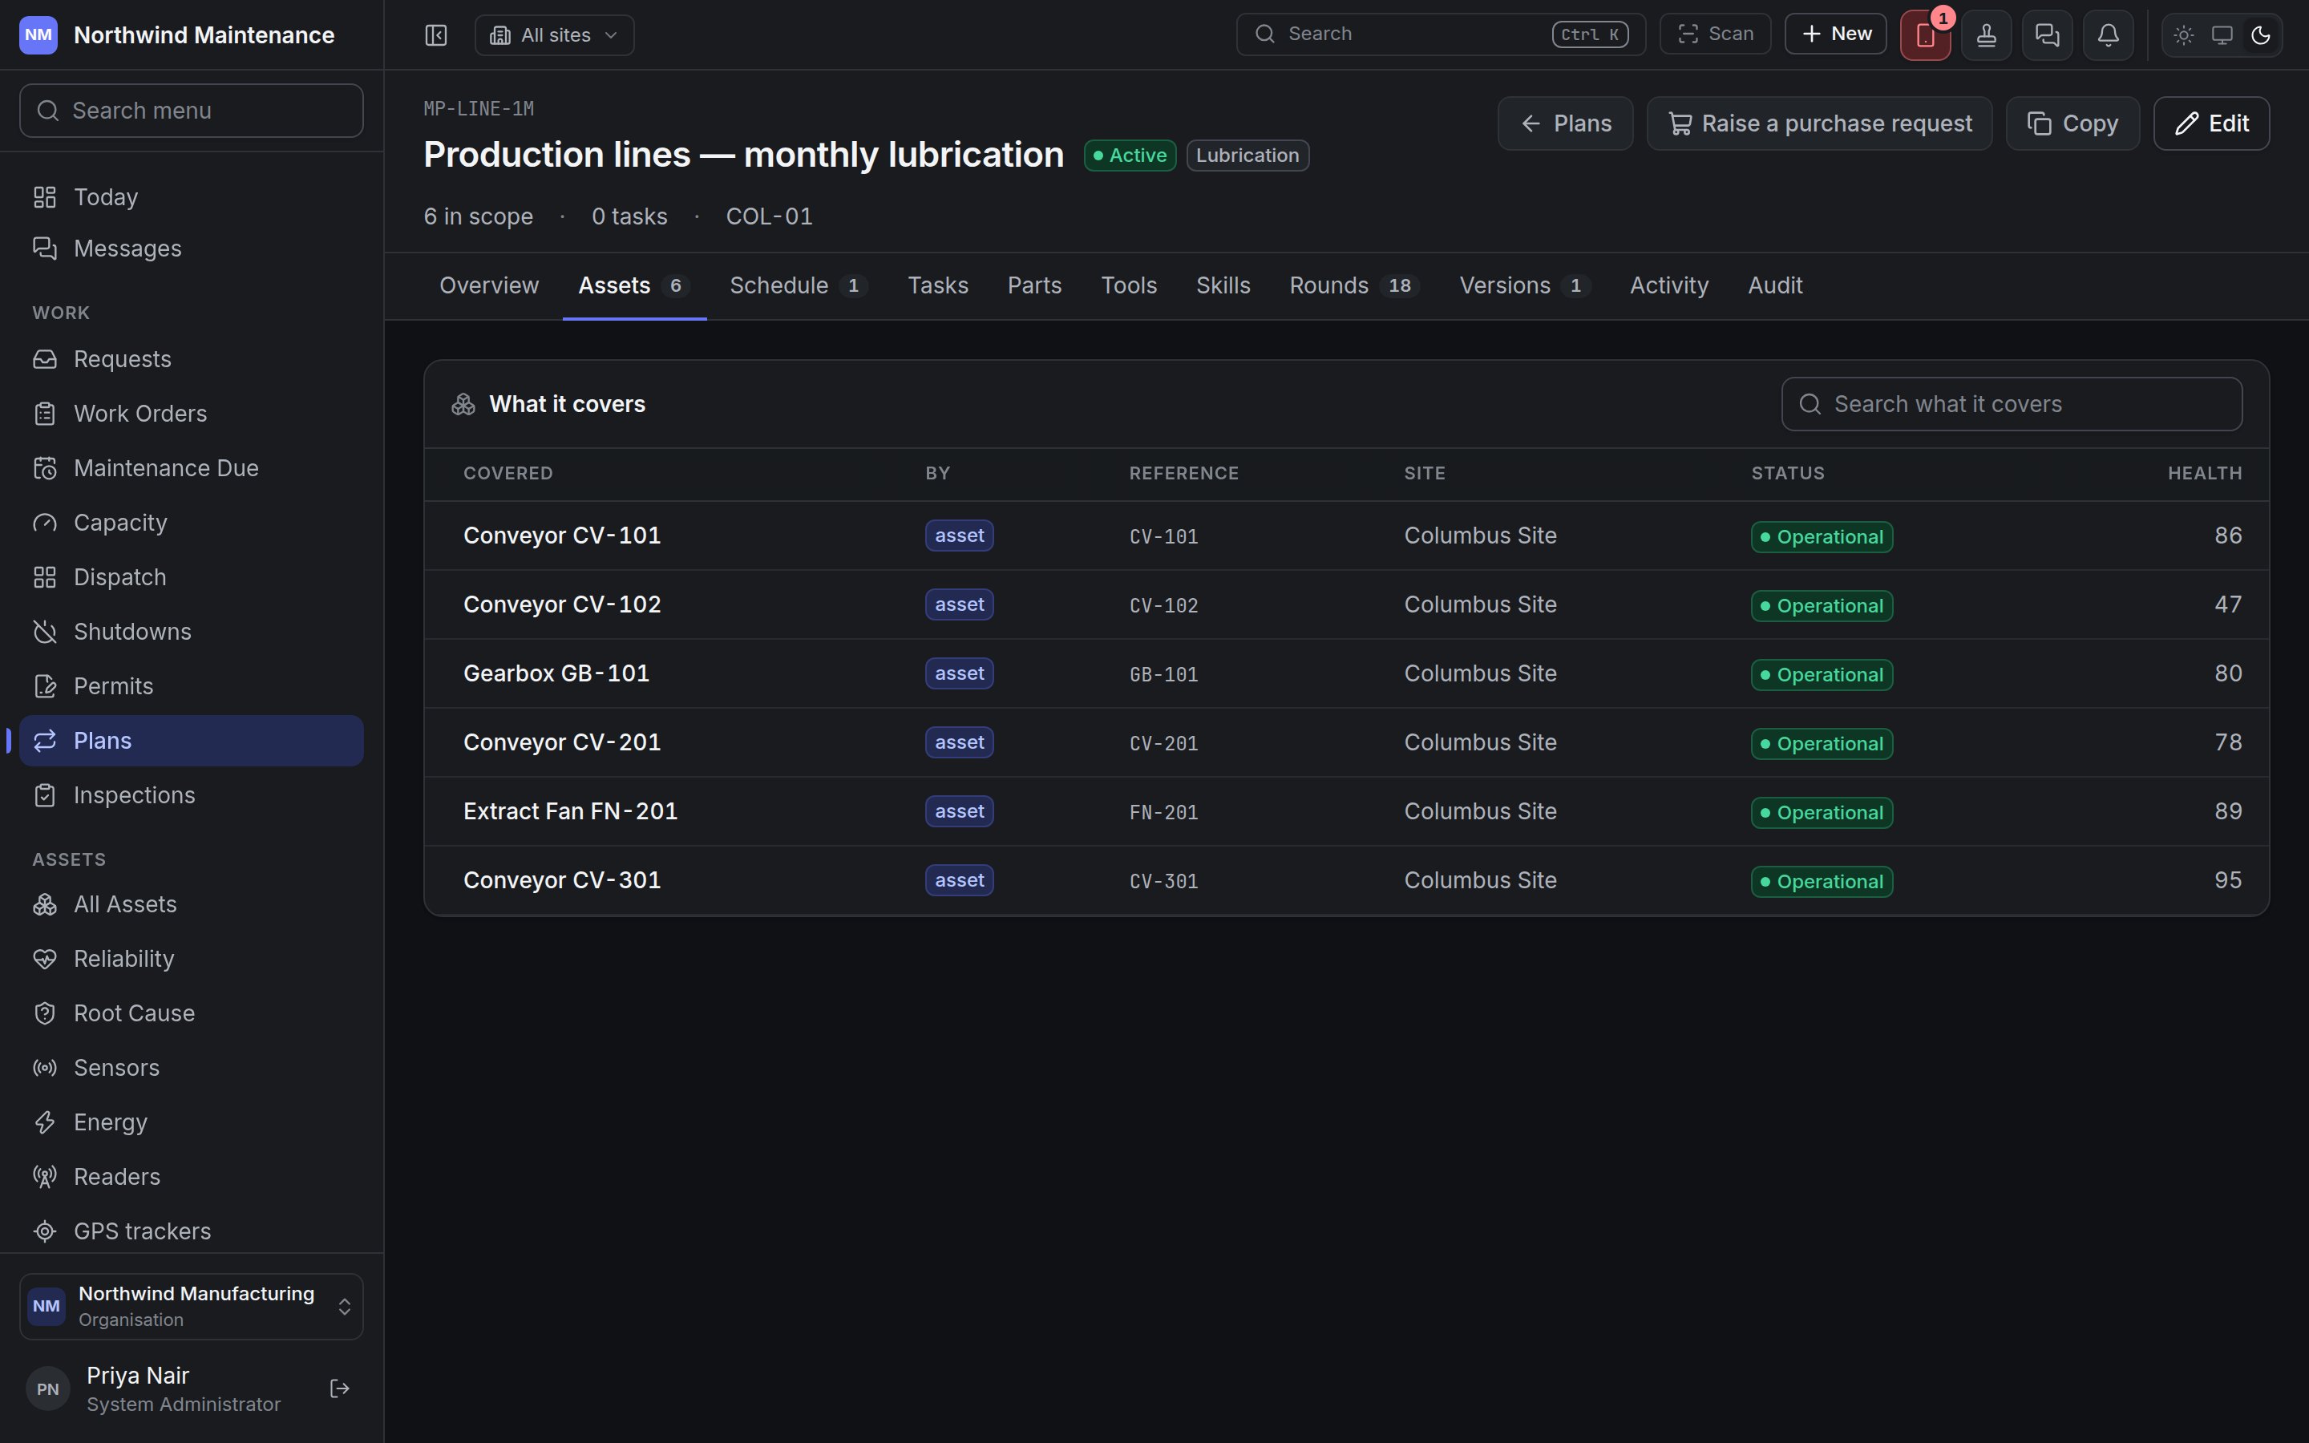Switch to light theme sun icon
2309x1443 pixels.
(x=2183, y=35)
